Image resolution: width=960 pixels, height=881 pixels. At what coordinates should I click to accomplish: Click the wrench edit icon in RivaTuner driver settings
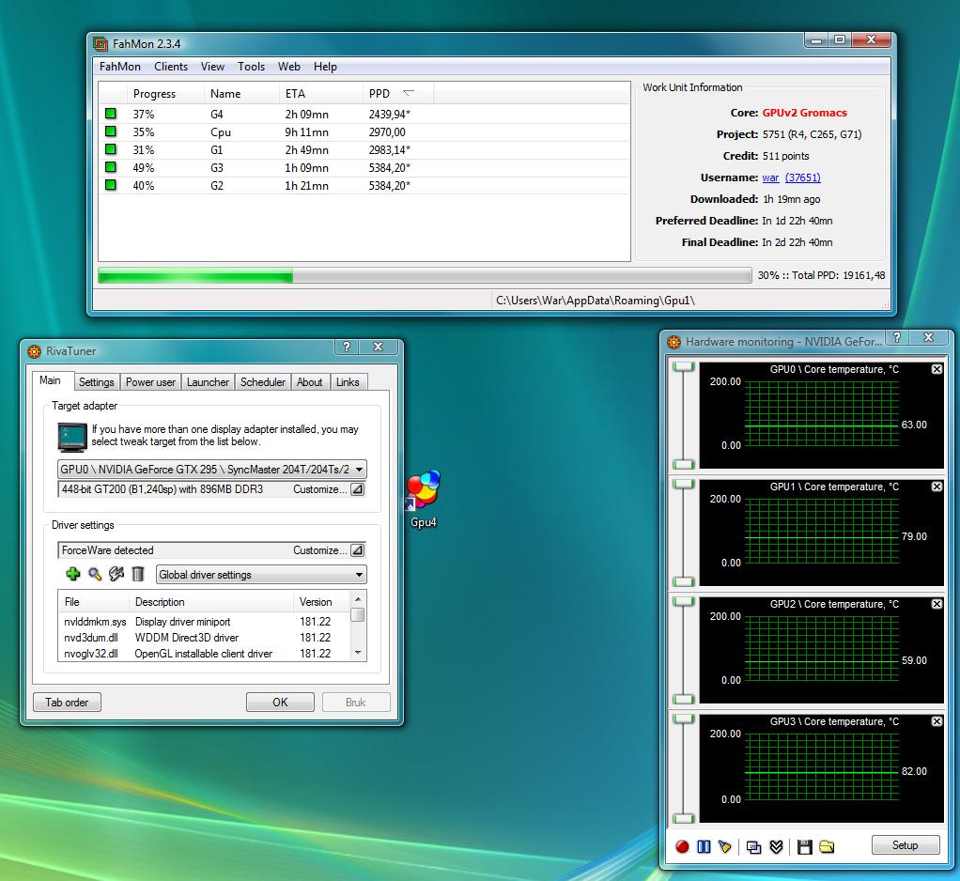(116, 574)
